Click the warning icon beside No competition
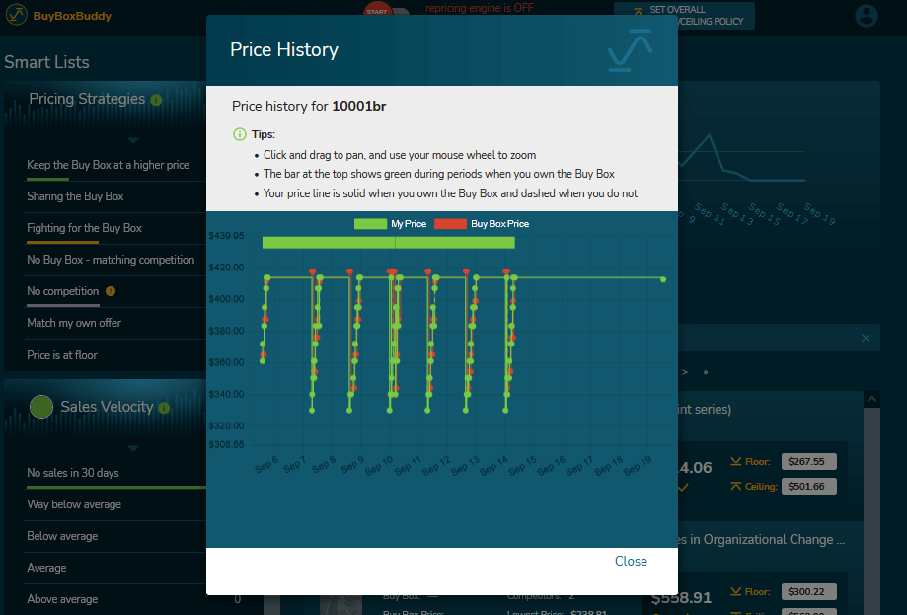This screenshot has height=615, width=907. (x=111, y=291)
